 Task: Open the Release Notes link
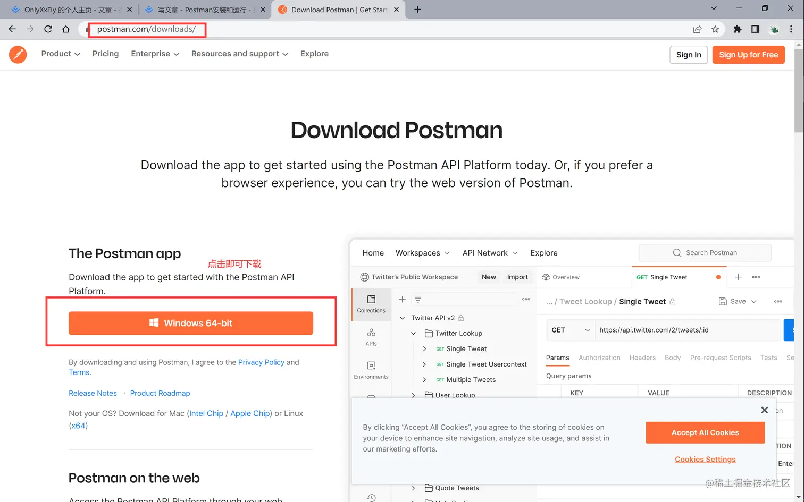[93, 393]
